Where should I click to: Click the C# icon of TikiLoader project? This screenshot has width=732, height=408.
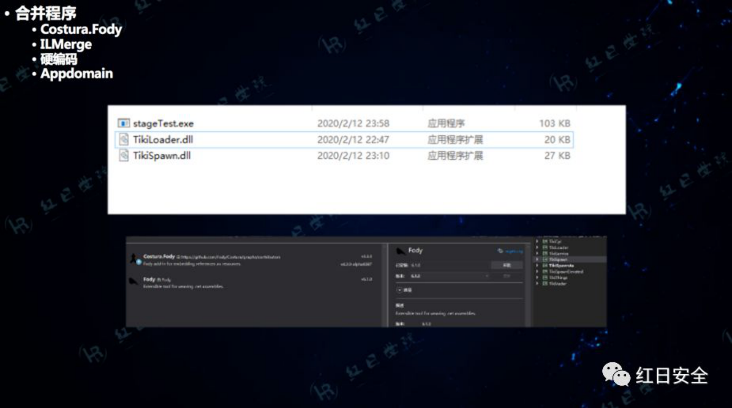(x=545, y=247)
